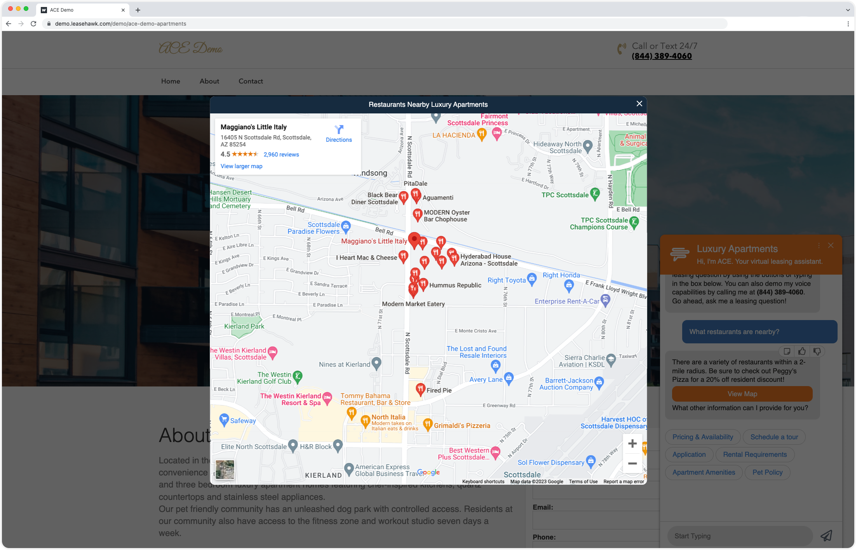
Task: Select Pricing & Availability quick reply
Action: click(x=702, y=437)
